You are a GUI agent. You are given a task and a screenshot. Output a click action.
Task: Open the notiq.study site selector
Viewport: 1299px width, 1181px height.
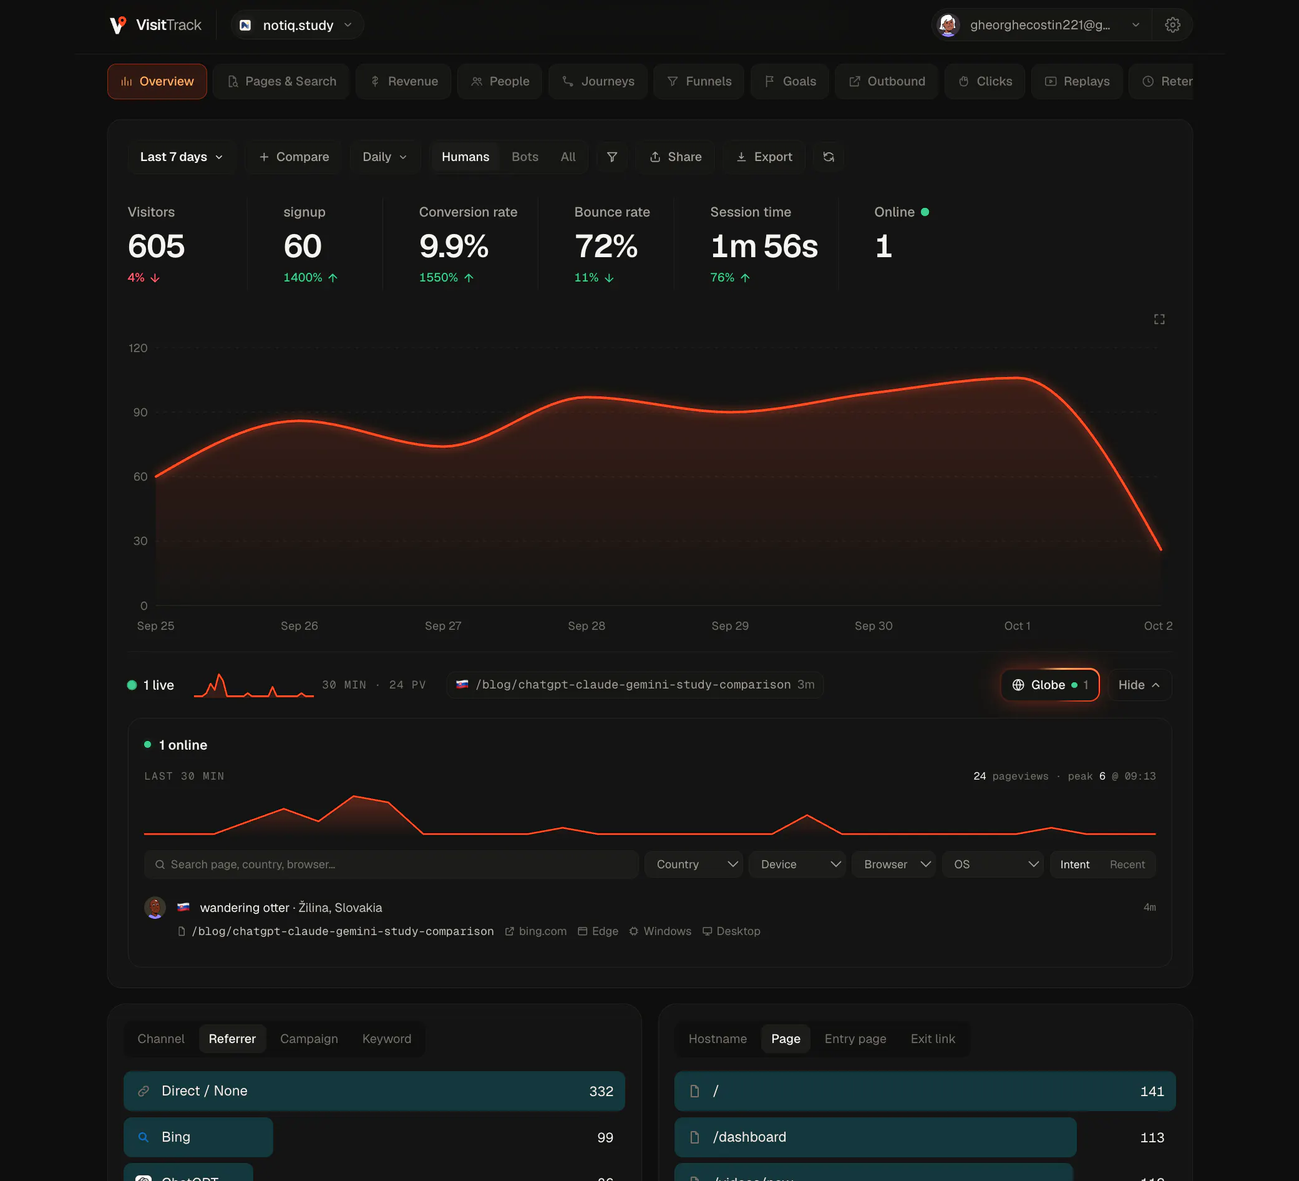point(297,25)
